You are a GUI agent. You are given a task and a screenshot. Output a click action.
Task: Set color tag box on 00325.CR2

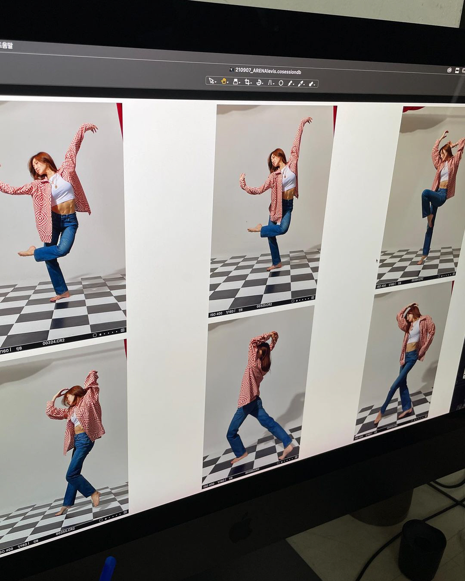[x=293, y=300]
